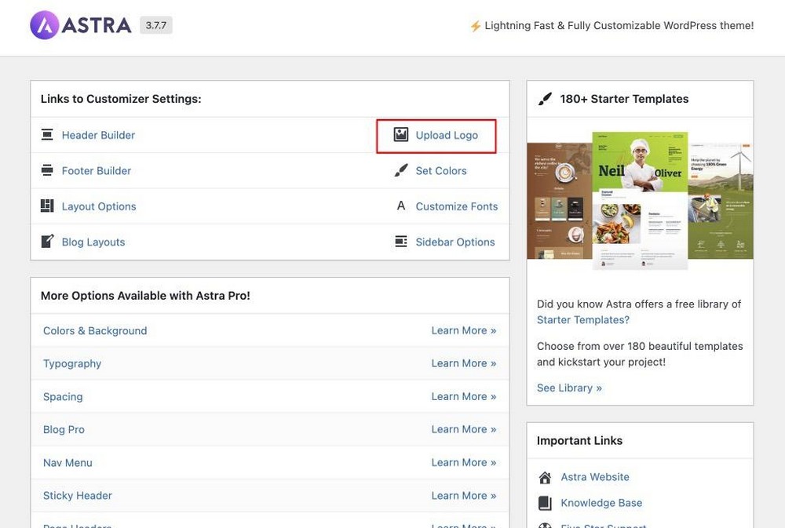Click the Header Builder icon
The height and width of the screenshot is (528, 785).
[47, 135]
